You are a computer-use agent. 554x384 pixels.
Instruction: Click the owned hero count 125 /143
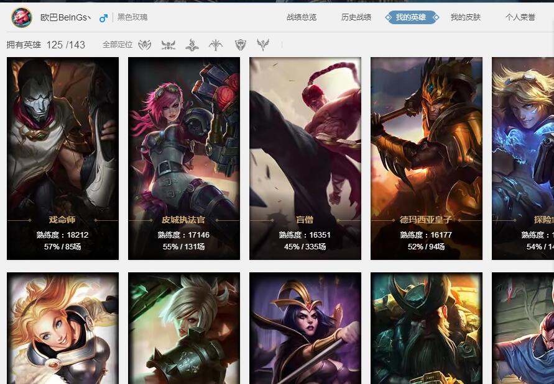(66, 45)
